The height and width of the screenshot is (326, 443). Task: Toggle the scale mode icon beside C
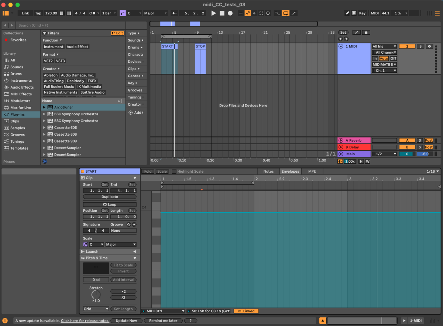point(123,13)
